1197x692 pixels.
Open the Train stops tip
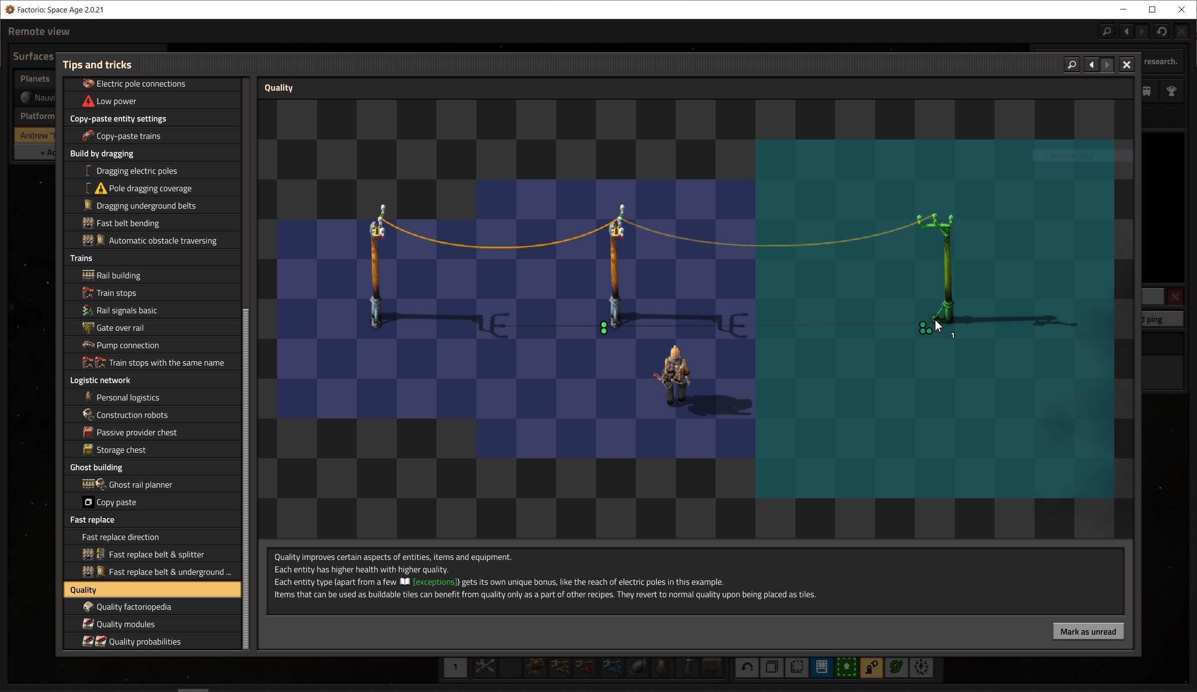pyautogui.click(x=152, y=293)
